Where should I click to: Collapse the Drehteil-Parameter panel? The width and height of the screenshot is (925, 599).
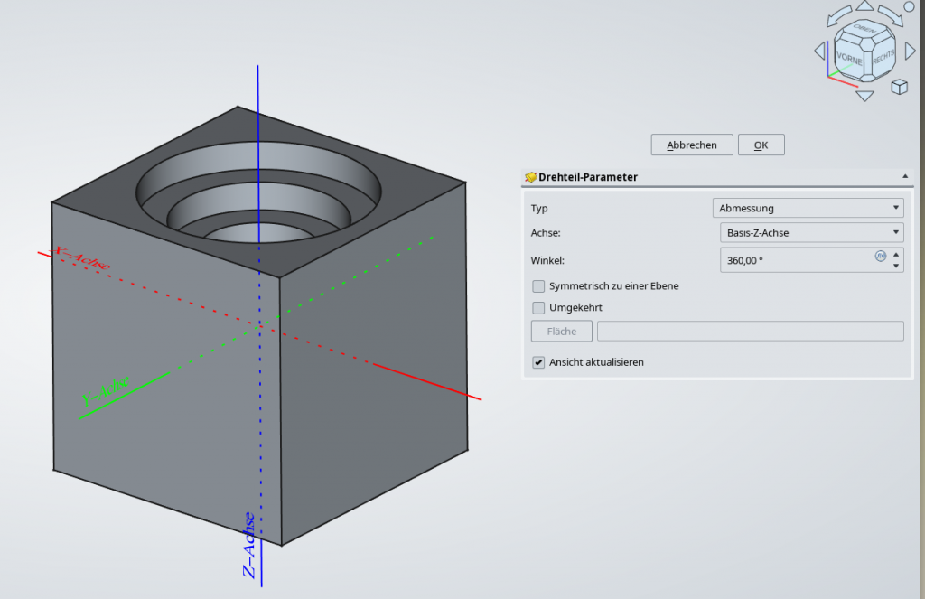[x=904, y=177]
